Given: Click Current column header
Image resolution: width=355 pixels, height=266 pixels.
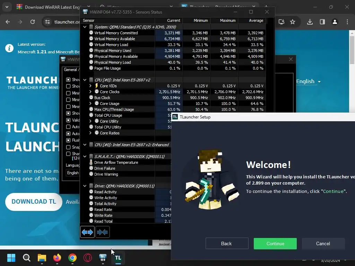Looking at the screenshot, I should click(x=168, y=20).
